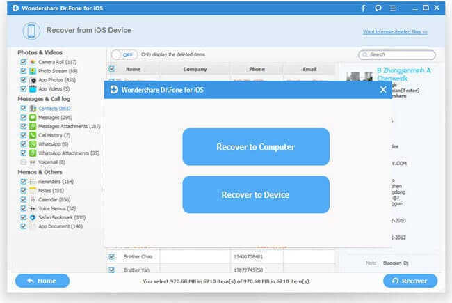
Task: Open the Facebook share icon in title bar
Action: point(364,8)
